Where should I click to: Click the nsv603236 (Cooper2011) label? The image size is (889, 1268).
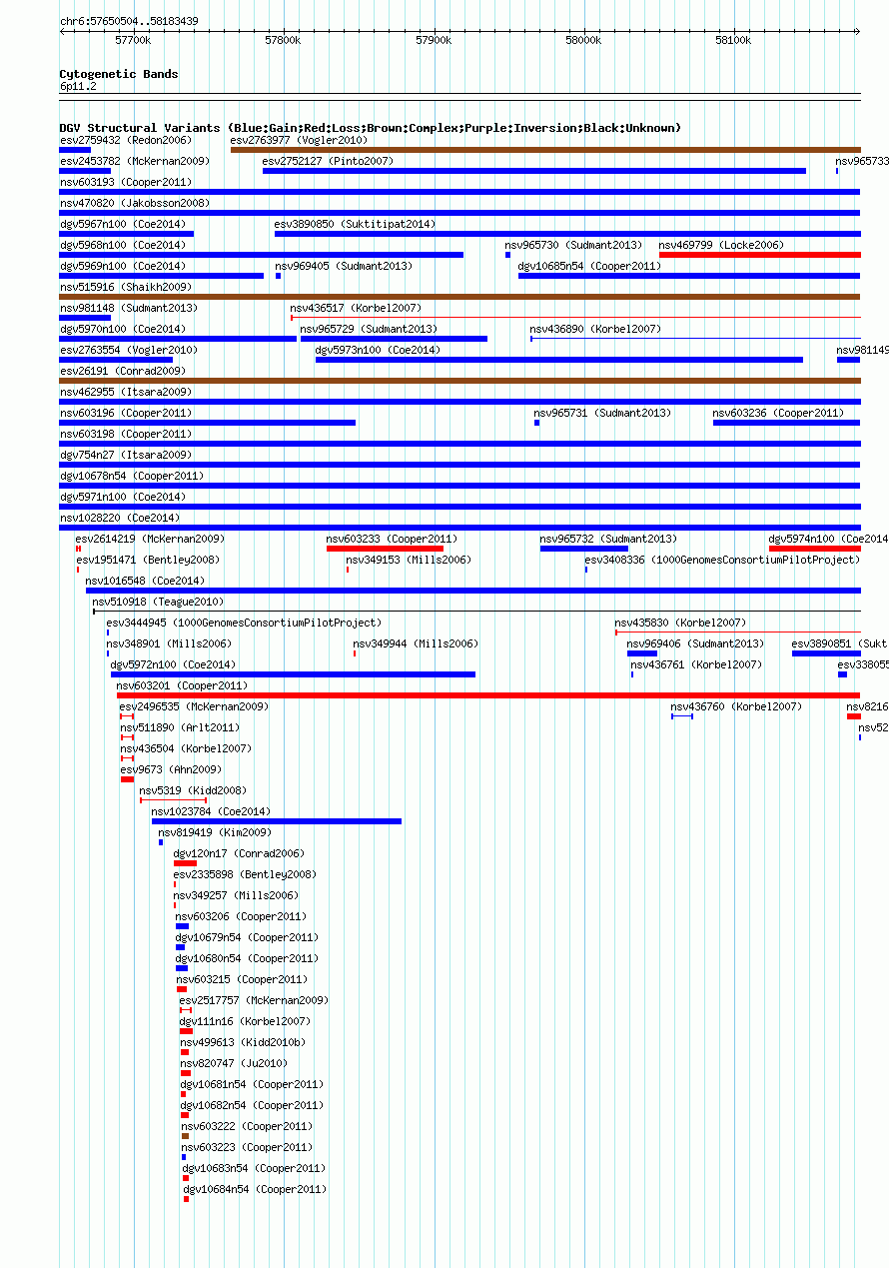point(778,413)
